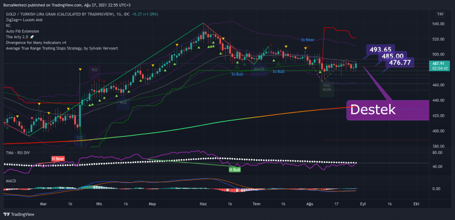Image resolution: width=455 pixels, height=220 pixels.
Task: Click the purple Destek callout
Action: click(x=388, y=110)
